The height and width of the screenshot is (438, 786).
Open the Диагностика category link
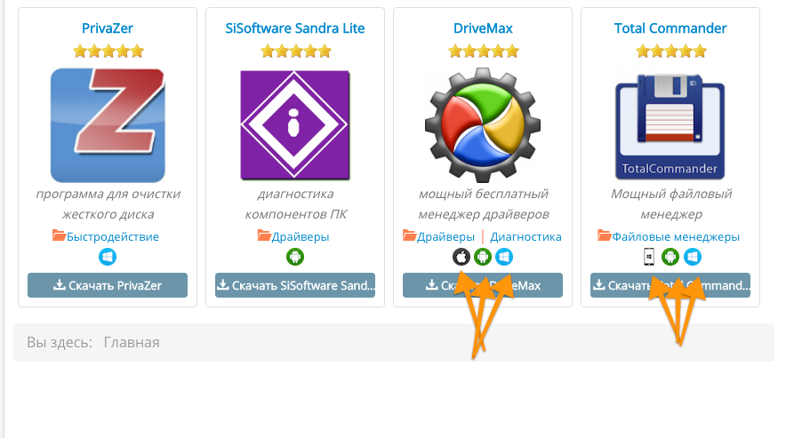[x=525, y=236]
